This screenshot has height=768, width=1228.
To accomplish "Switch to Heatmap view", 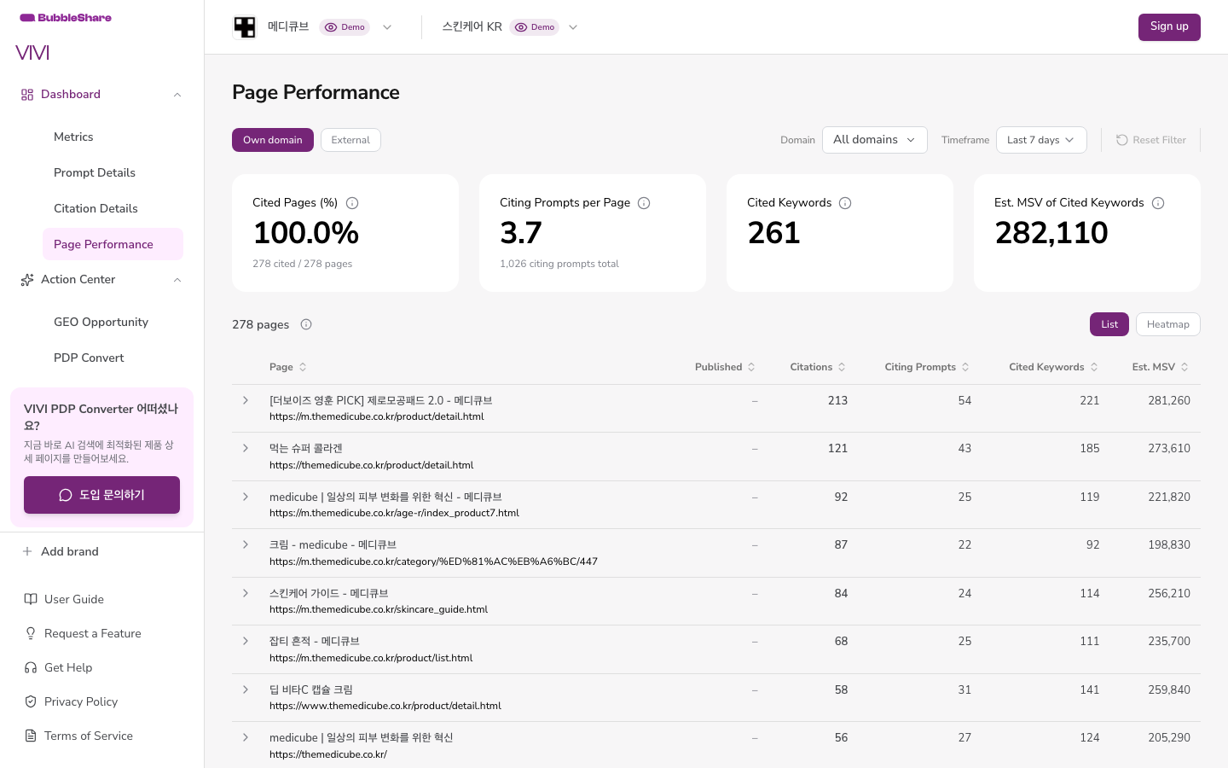I will coord(1167,324).
